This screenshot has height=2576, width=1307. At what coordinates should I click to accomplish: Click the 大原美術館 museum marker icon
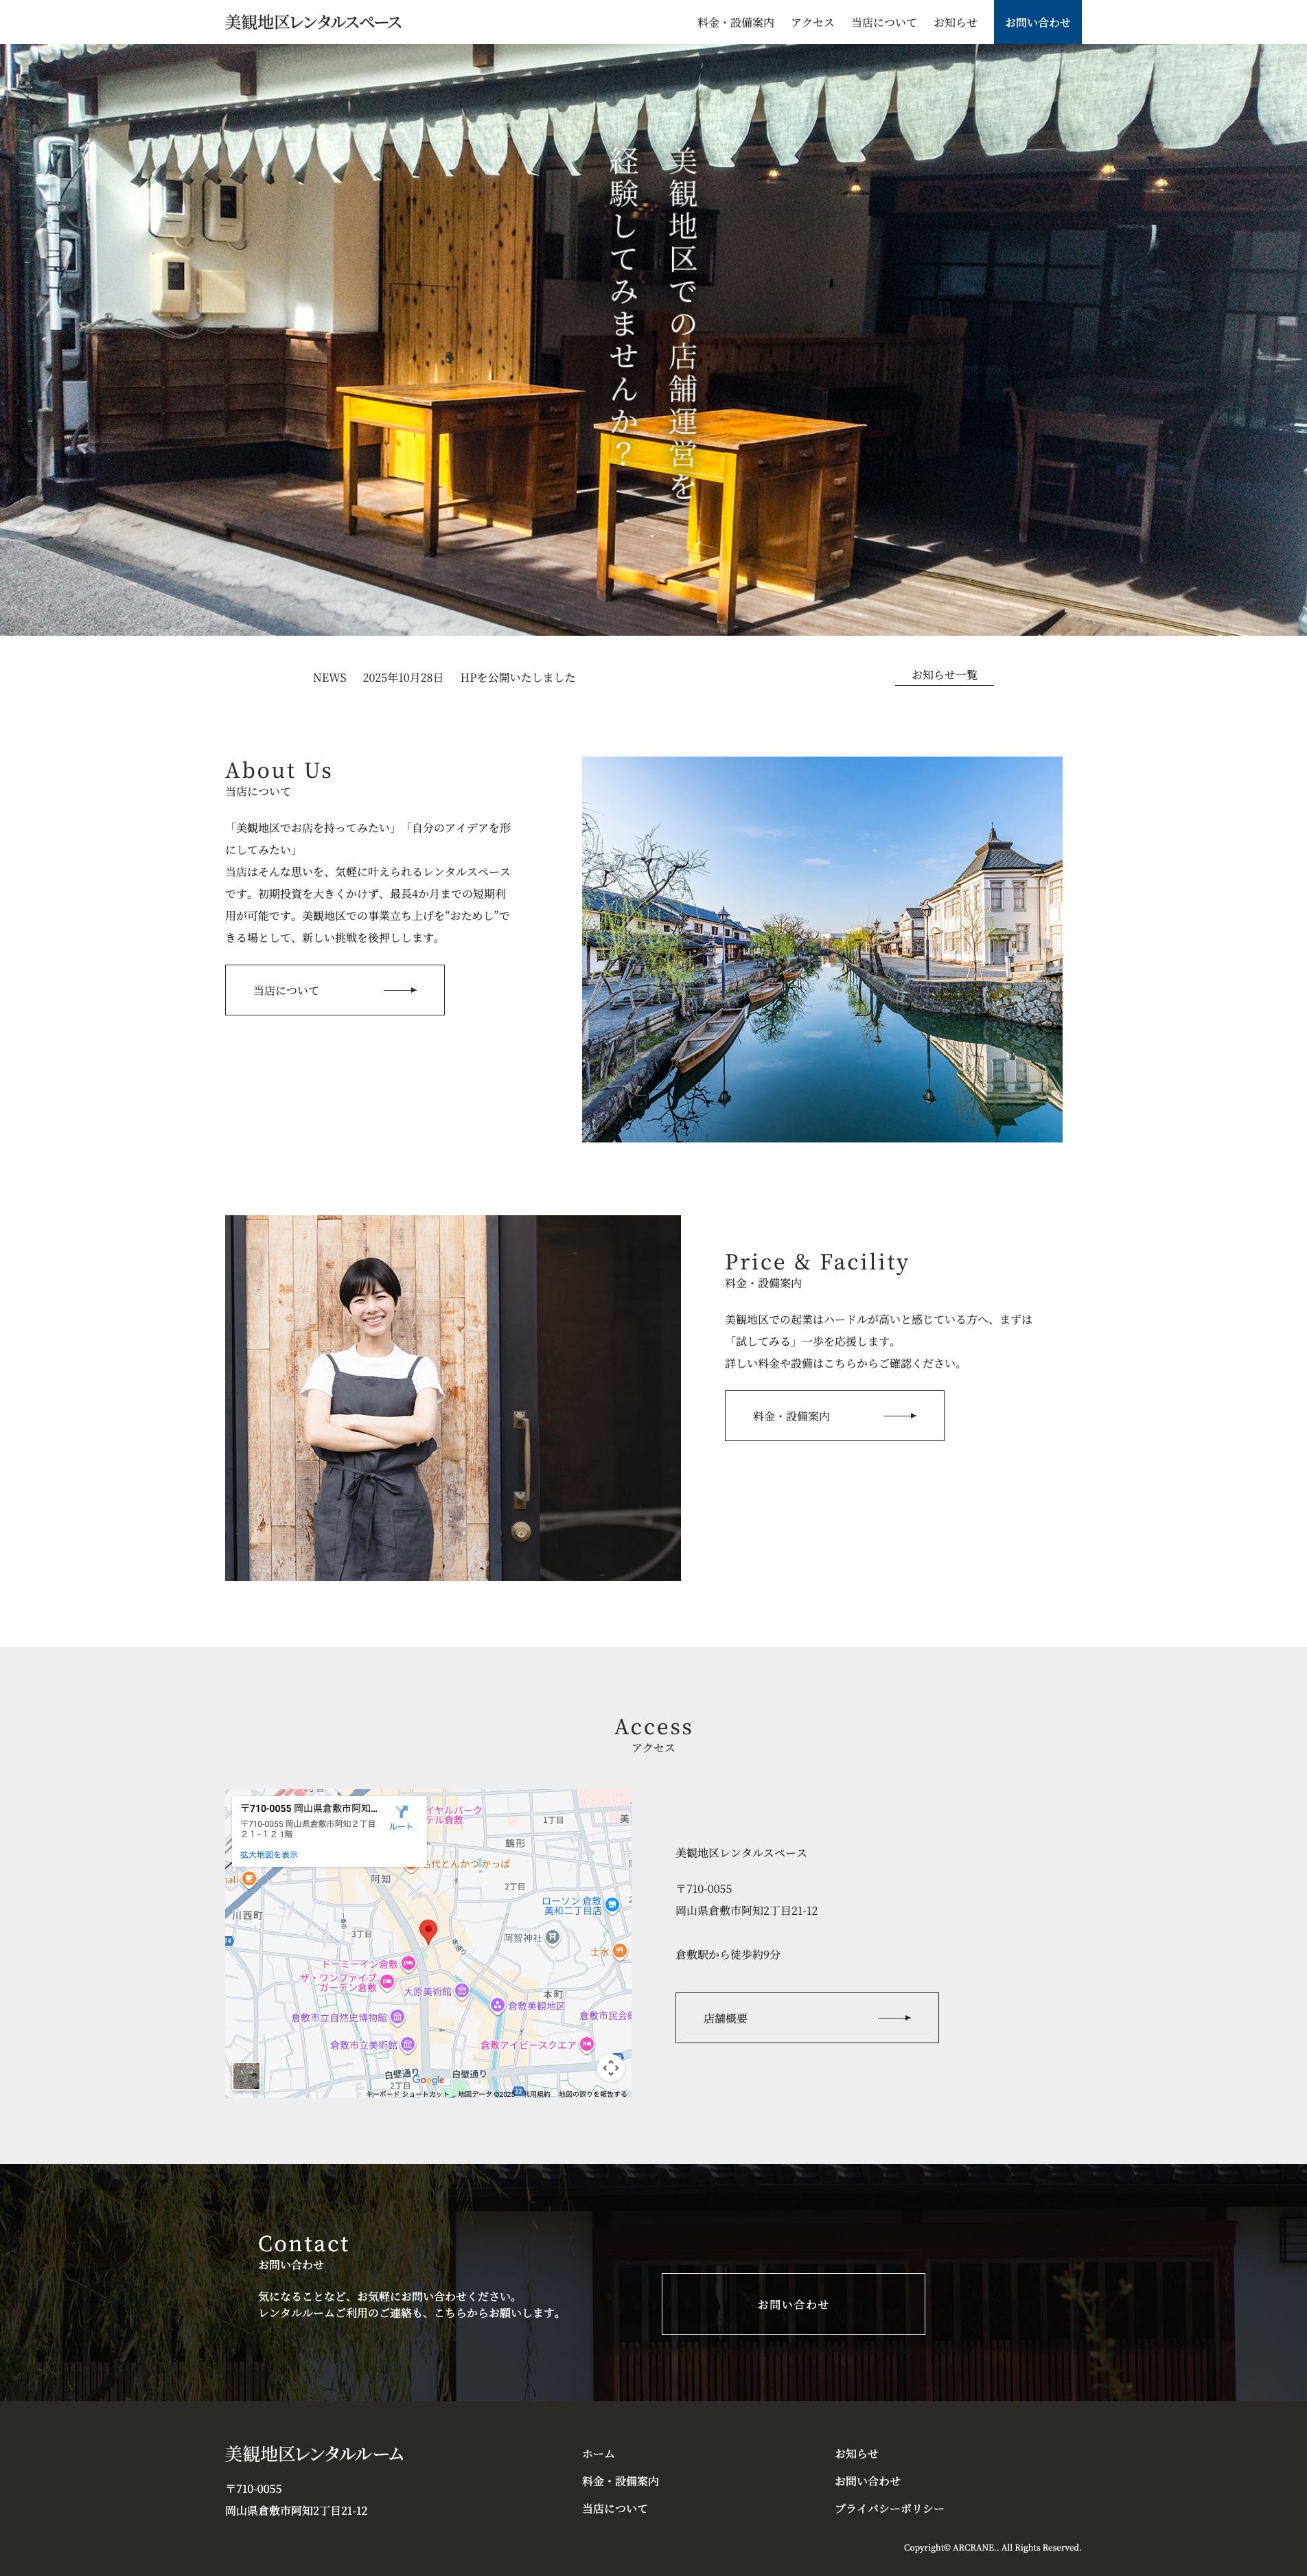[462, 1991]
